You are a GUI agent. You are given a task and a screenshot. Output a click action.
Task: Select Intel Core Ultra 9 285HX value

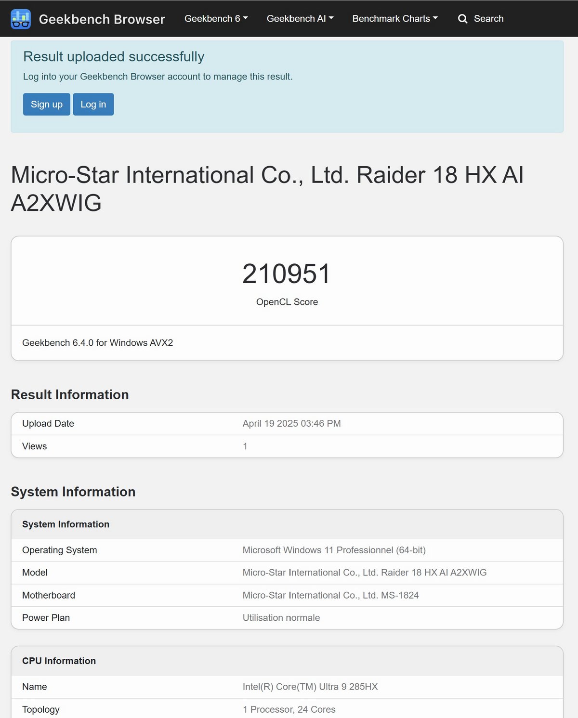point(310,687)
